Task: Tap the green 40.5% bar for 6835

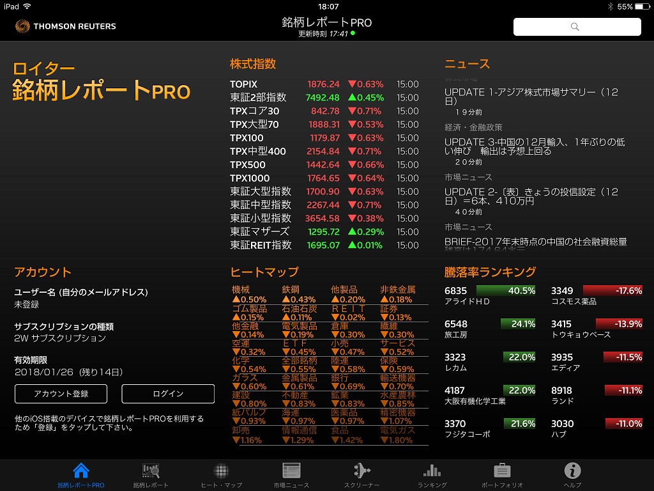Action: (x=505, y=291)
